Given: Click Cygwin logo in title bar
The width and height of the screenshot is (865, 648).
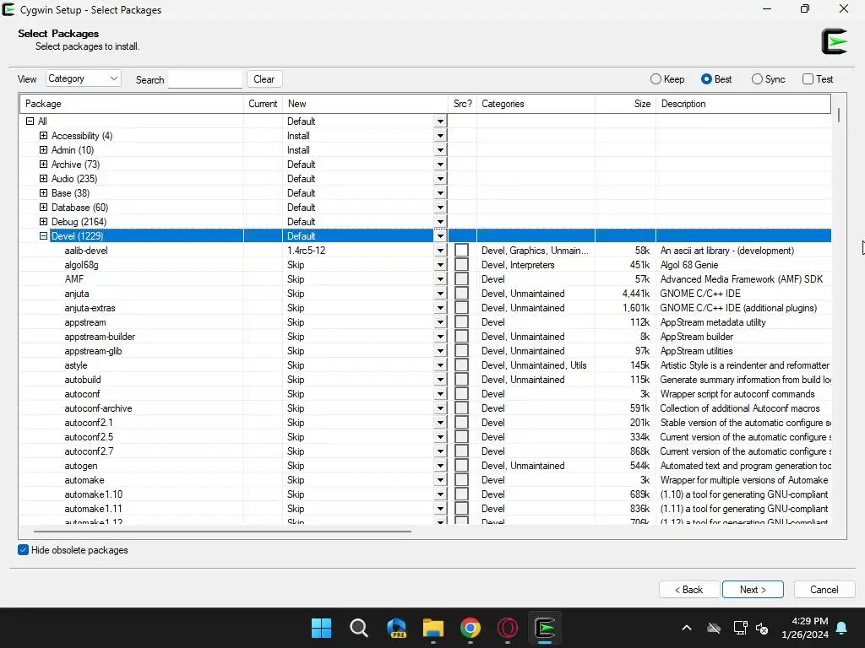Looking at the screenshot, I should [x=8, y=9].
